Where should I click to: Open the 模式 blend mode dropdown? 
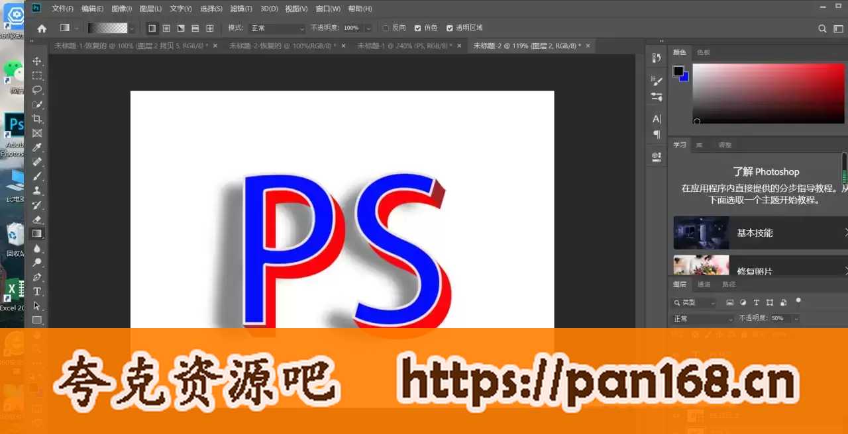(x=276, y=28)
